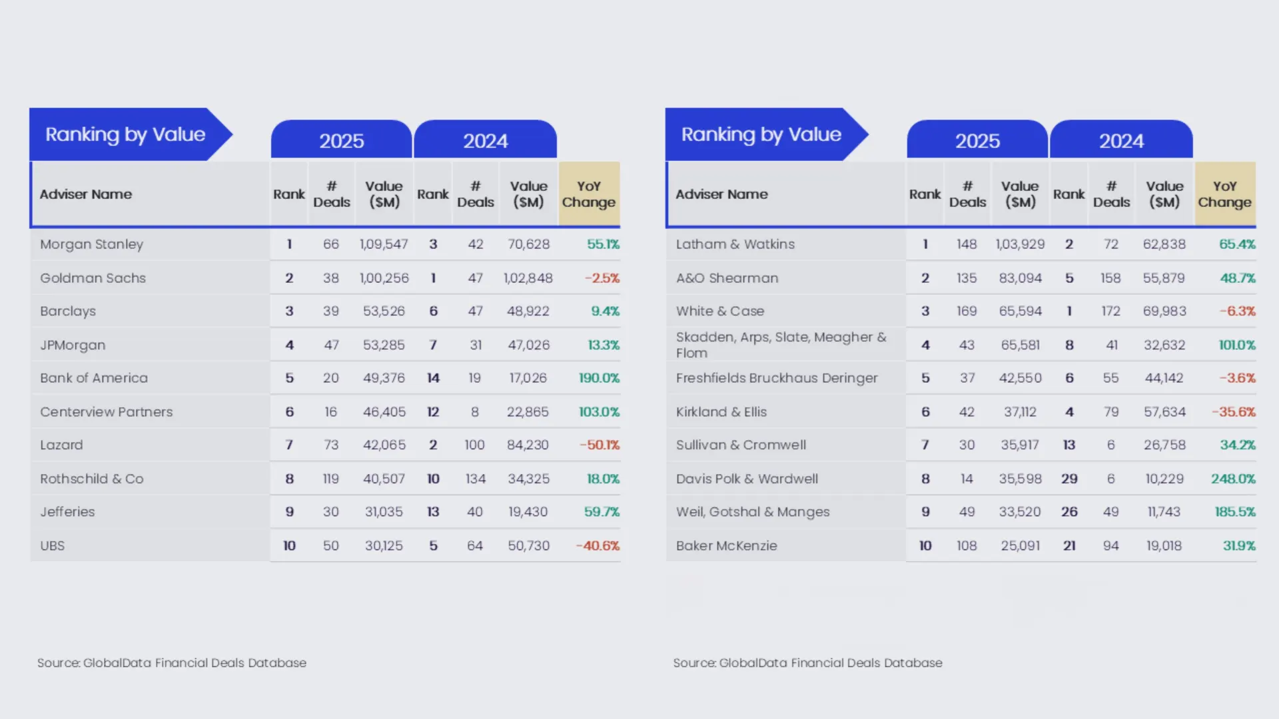Image resolution: width=1279 pixels, height=719 pixels.
Task: Select the Baker McKenzie adviser name
Action: click(x=726, y=546)
